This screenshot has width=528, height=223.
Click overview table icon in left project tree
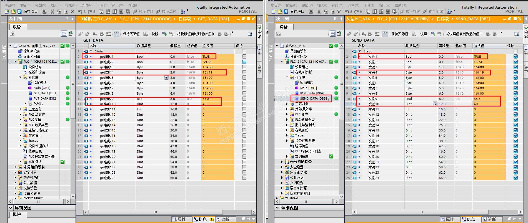[x=64, y=34]
